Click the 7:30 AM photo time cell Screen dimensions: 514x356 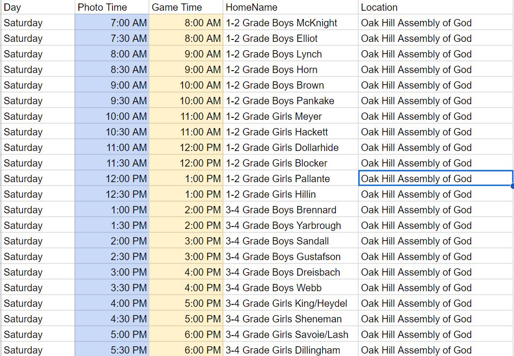[x=112, y=38]
